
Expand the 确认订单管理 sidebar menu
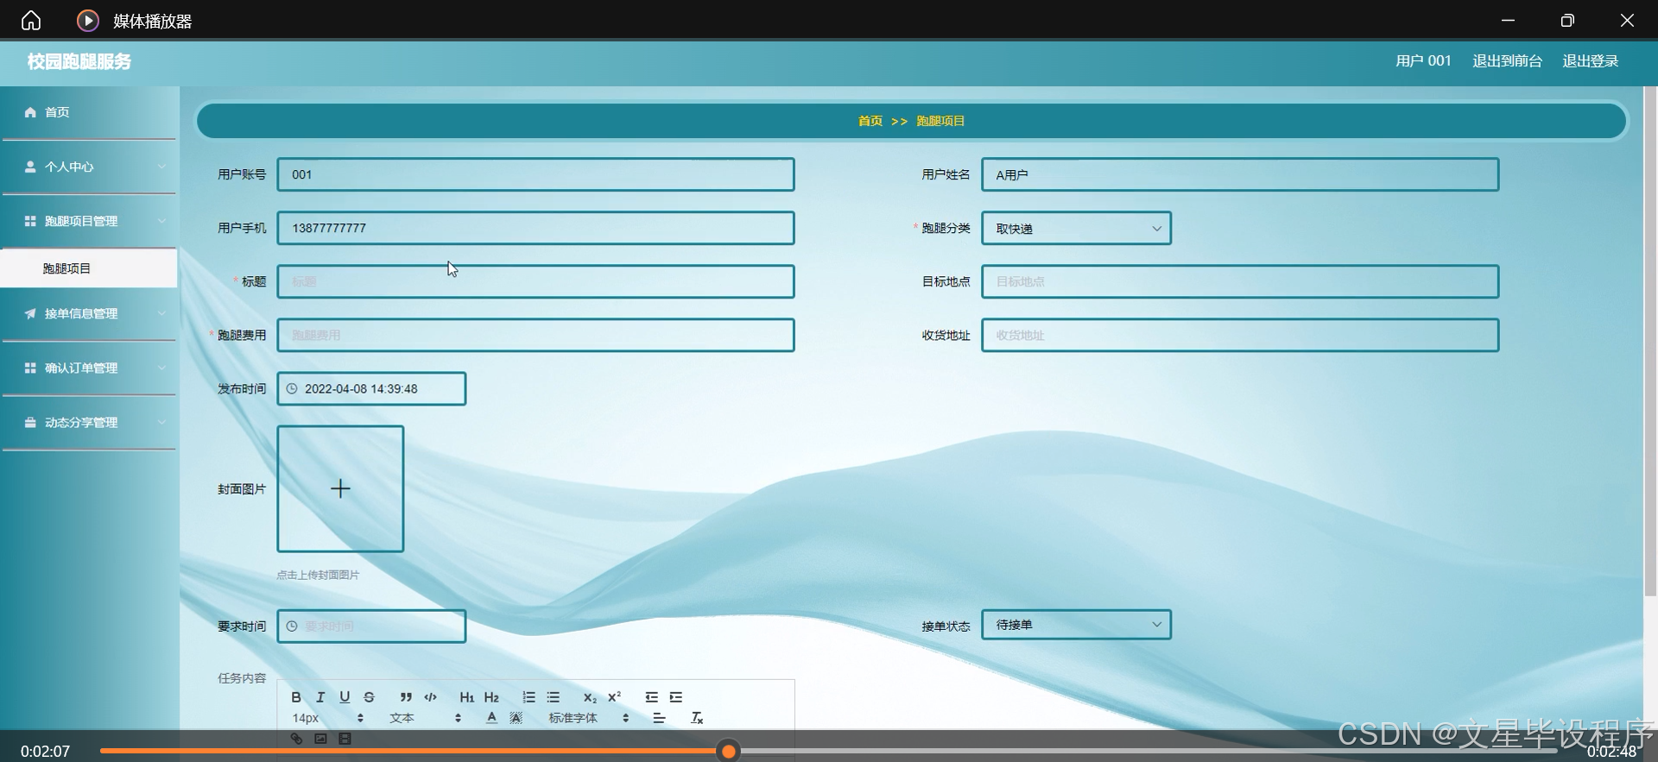click(89, 368)
